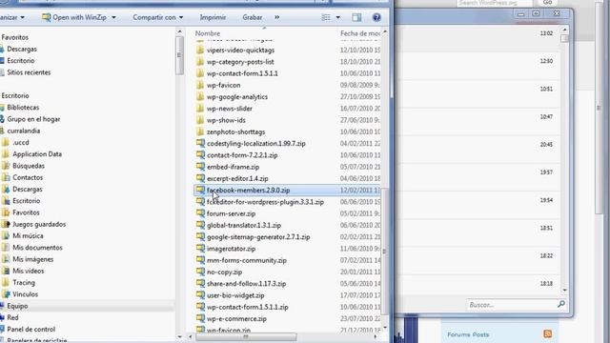This screenshot has width=610, height=343.
Task: Select the zenphoto-shorttags folder
Action: [235, 131]
